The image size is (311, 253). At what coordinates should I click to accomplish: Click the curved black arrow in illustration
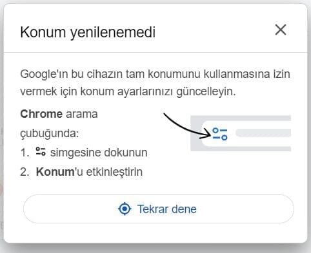pyautogui.click(x=187, y=126)
